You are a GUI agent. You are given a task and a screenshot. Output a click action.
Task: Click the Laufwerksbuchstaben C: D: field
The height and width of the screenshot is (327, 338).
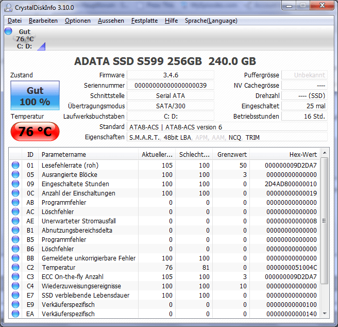click(171, 117)
